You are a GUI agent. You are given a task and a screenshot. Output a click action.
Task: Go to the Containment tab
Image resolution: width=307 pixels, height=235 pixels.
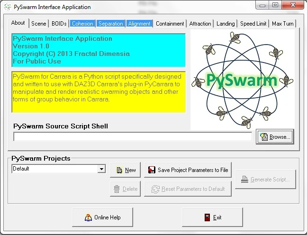(170, 24)
